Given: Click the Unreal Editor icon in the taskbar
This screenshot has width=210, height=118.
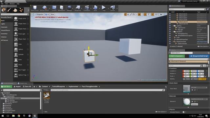Looking at the screenshot, I should click(35, 116).
